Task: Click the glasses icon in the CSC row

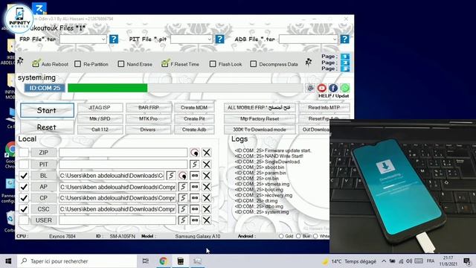Action: (x=195, y=209)
